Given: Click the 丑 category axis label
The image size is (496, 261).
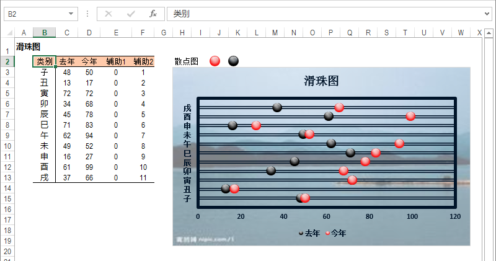Looking at the screenshot, I should point(187,189).
